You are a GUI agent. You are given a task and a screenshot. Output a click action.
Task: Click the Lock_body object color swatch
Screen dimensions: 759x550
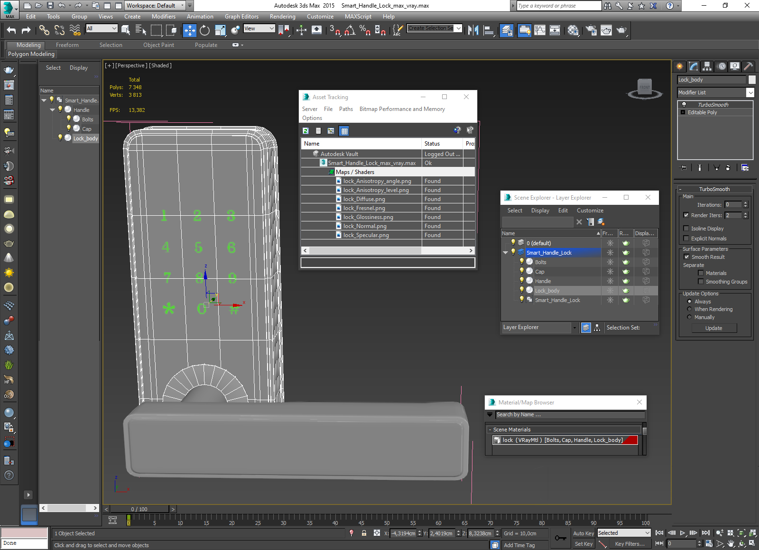point(752,80)
